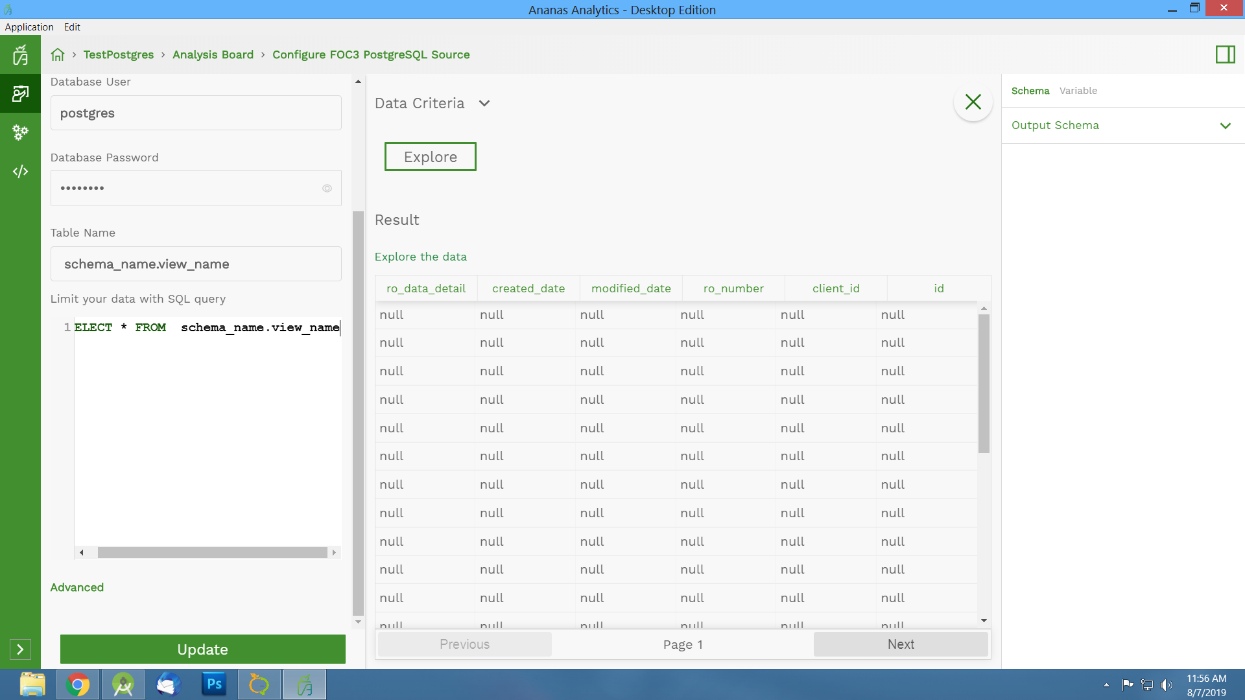This screenshot has height=700, width=1245.
Task: Toggle password visibility eye icon
Action: (327, 188)
